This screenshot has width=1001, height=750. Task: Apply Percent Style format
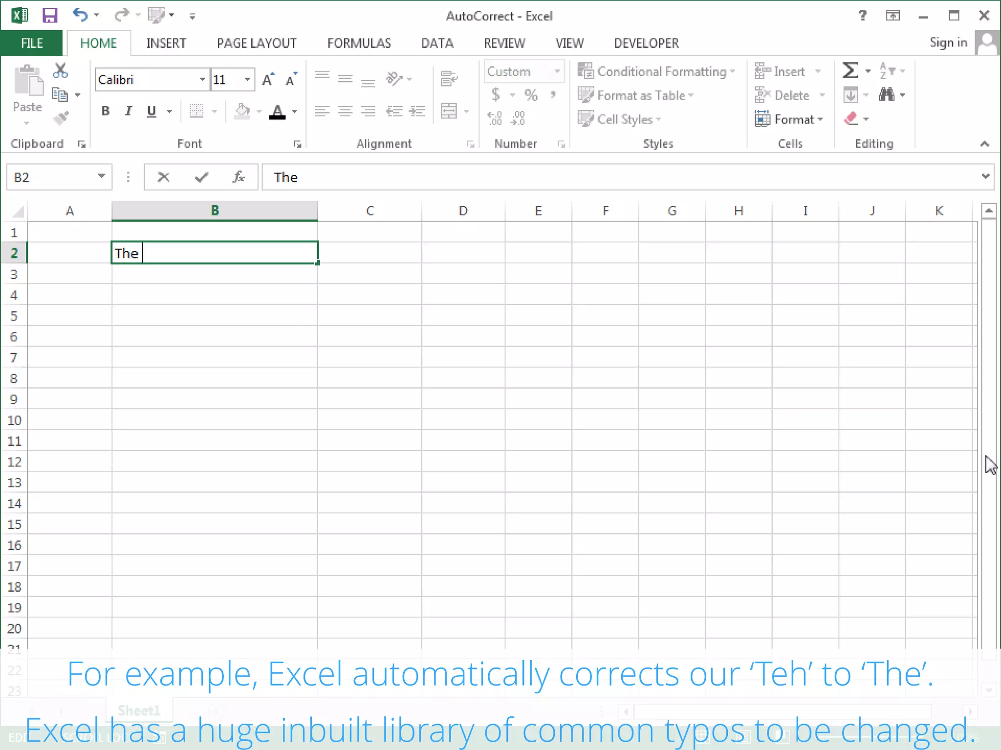[531, 95]
